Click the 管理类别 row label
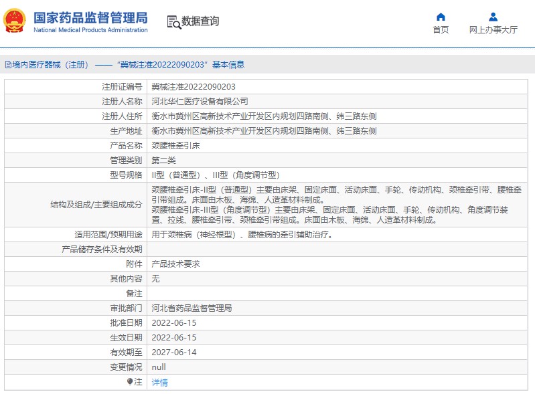The height and width of the screenshot is (394, 535). coord(126,160)
